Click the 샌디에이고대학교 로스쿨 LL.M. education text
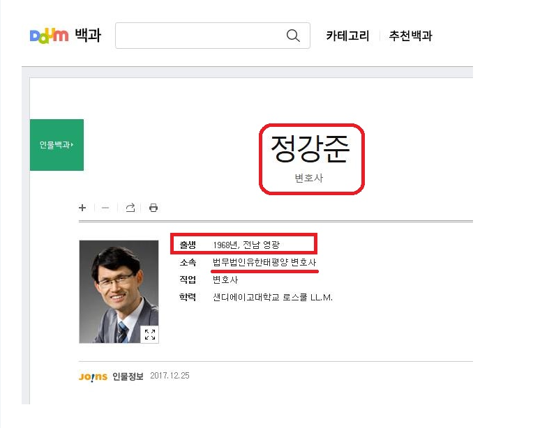 [273, 297]
